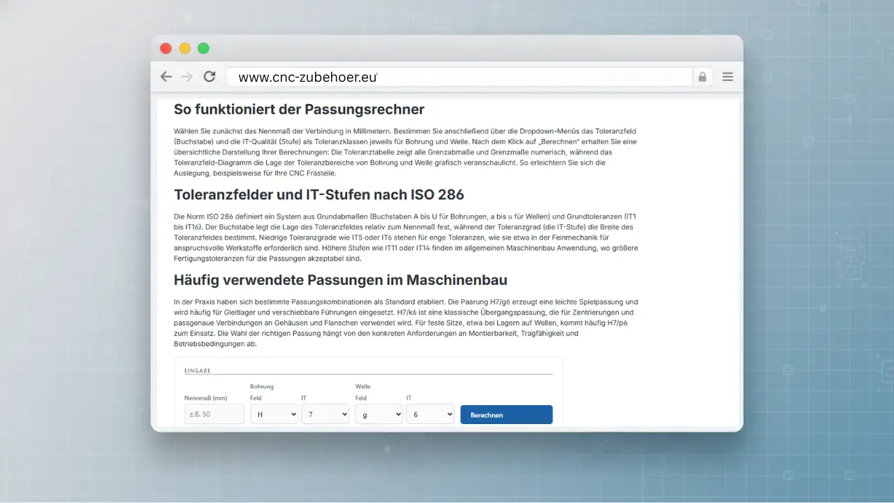Click the green maximize window dot
The height and width of the screenshot is (503, 894).
pyautogui.click(x=203, y=48)
